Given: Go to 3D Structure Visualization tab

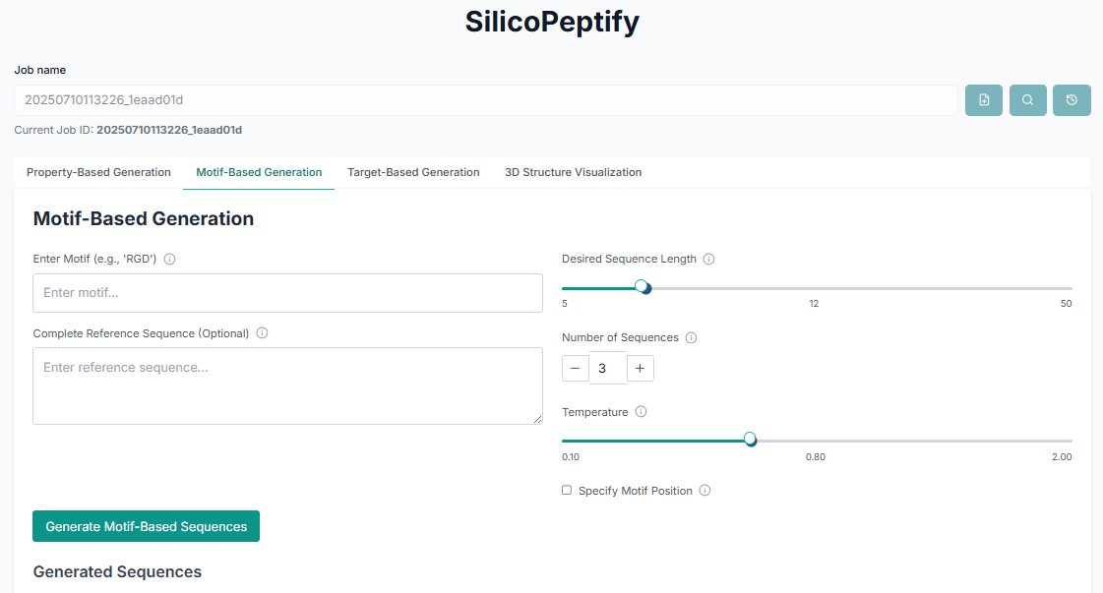Looking at the screenshot, I should [x=573, y=172].
